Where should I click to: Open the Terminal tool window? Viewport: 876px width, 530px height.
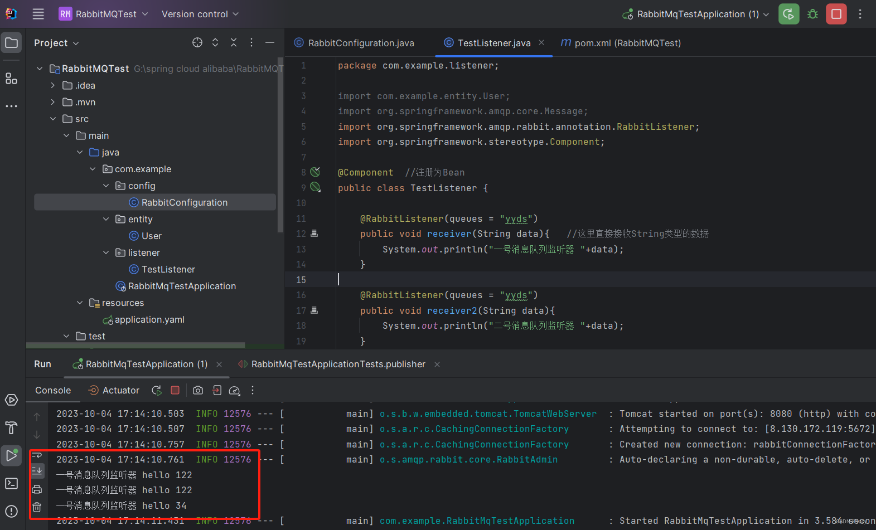tap(11, 483)
